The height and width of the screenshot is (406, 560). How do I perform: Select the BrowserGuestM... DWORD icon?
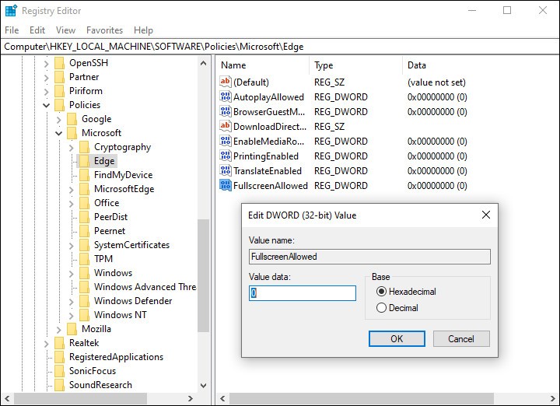click(x=226, y=112)
